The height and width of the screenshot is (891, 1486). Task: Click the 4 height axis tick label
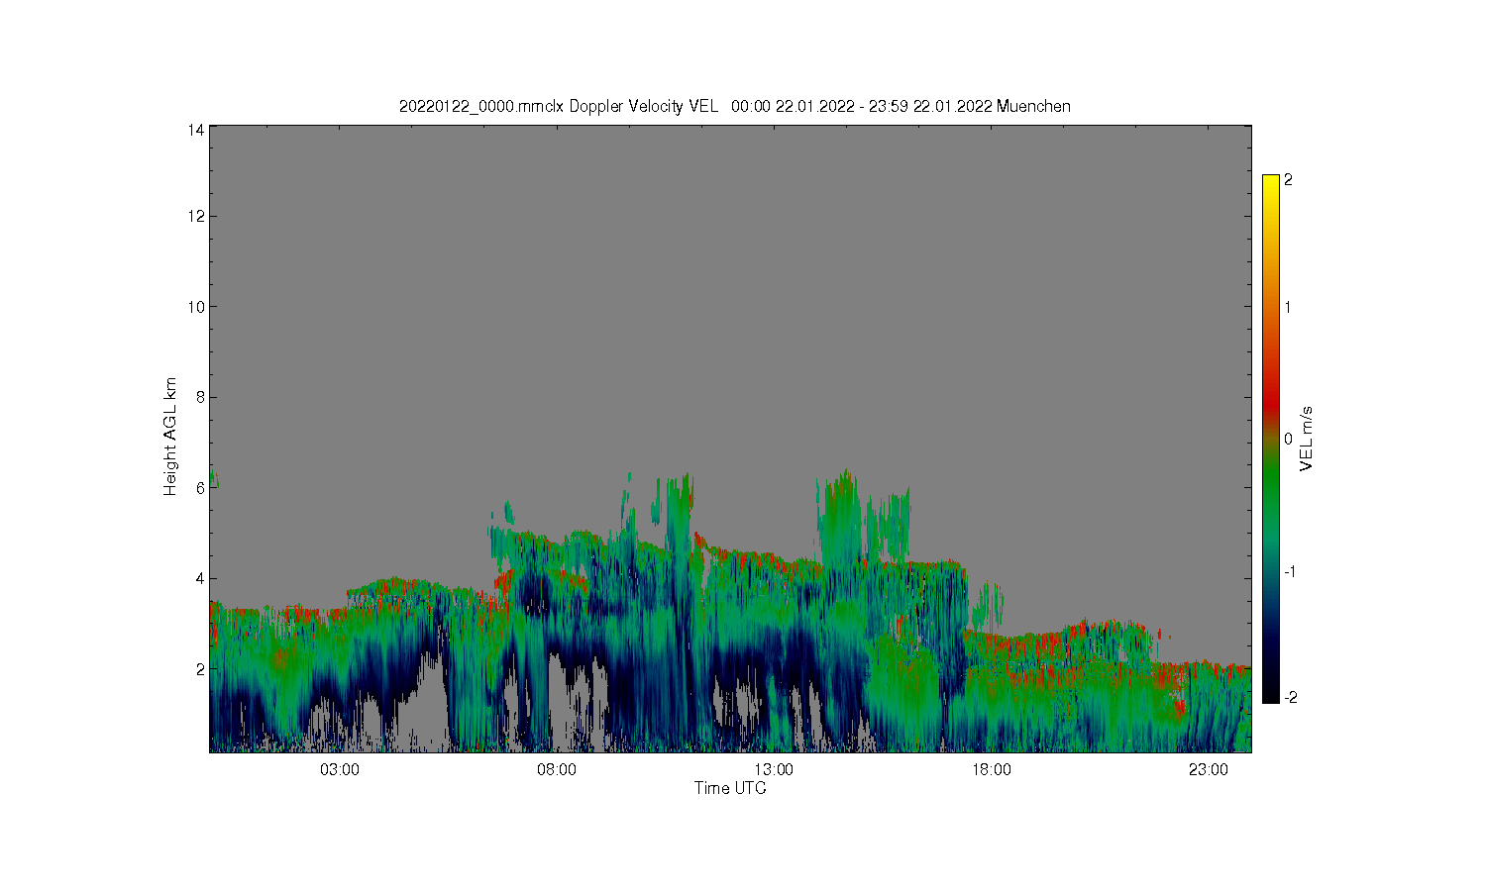[x=201, y=578]
